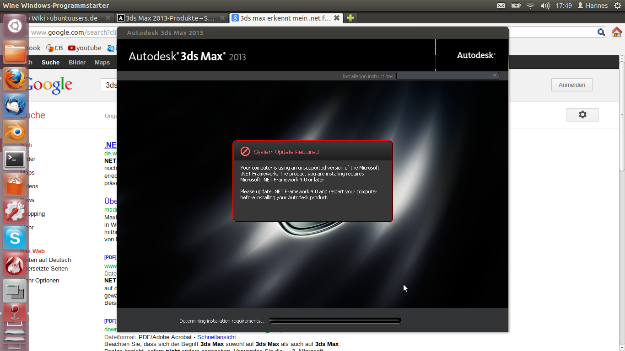The height and width of the screenshot is (351, 625).
Task: Click 'Determining installation requirements...' status text
Action: [222, 321]
